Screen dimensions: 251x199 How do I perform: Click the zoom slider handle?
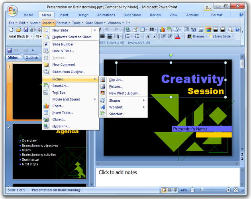[x=201, y=190]
